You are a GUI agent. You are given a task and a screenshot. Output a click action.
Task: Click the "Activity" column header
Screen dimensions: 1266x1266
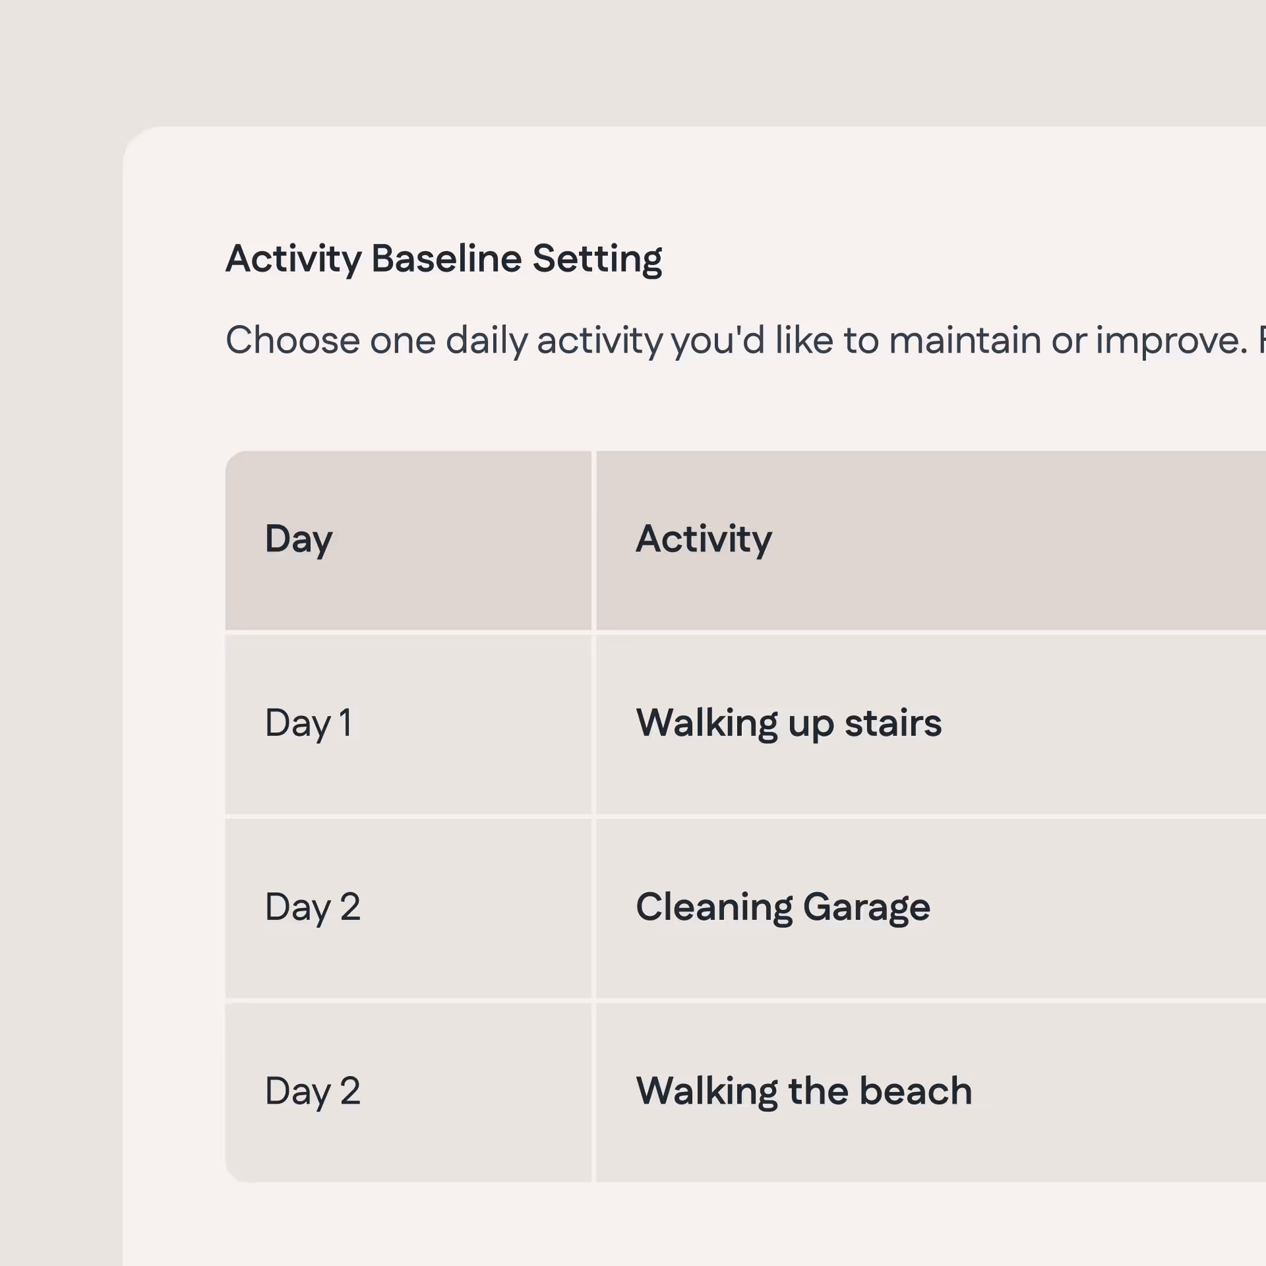pyautogui.click(x=704, y=539)
